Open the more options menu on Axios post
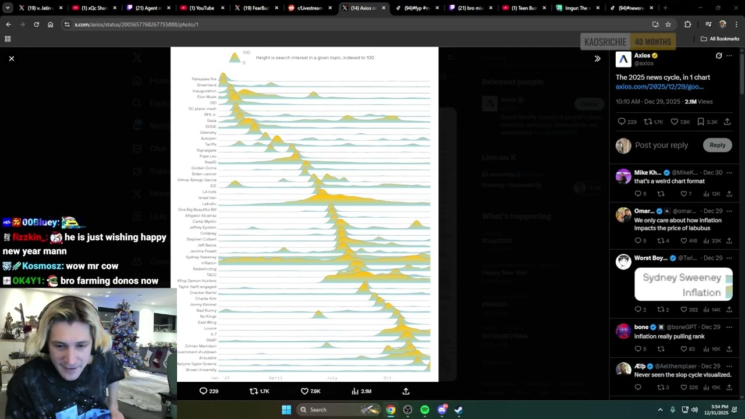Viewport: 745px width, 419px height. point(729,56)
